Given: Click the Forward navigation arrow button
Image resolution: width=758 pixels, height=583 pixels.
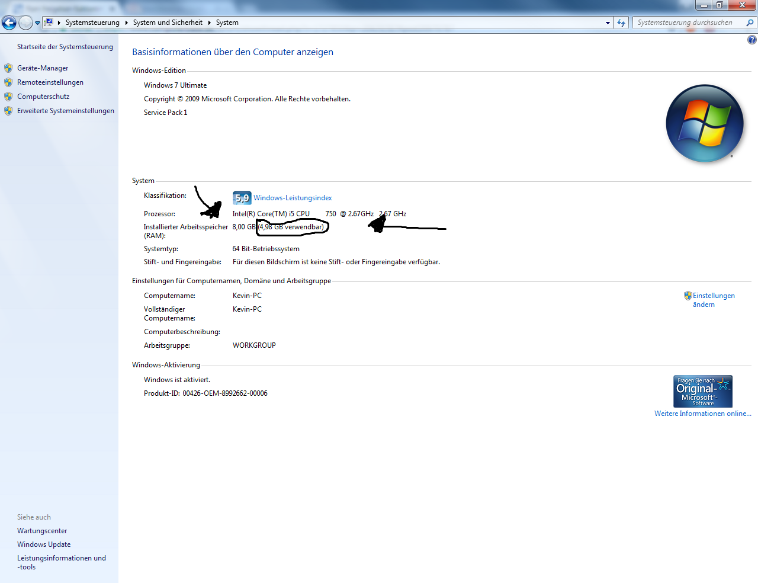Looking at the screenshot, I should [25, 23].
